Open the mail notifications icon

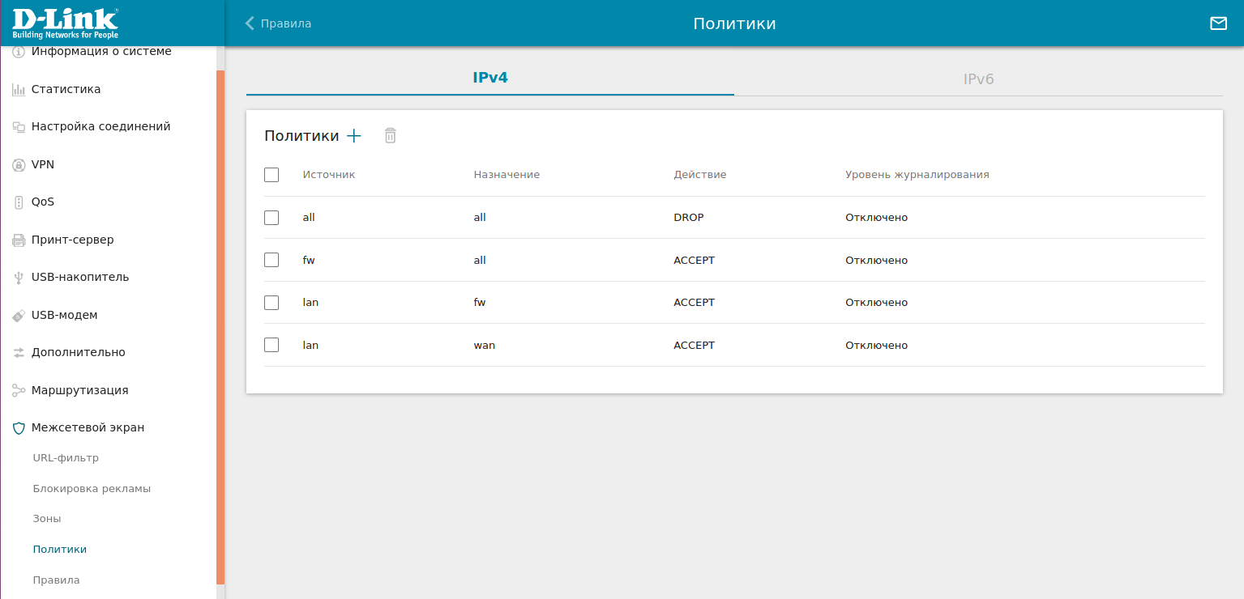[1218, 23]
